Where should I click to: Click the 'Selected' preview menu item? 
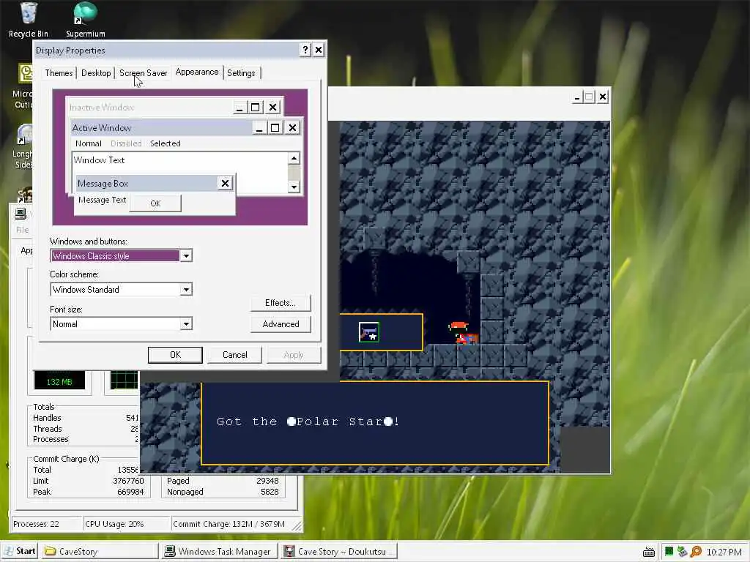coord(165,143)
